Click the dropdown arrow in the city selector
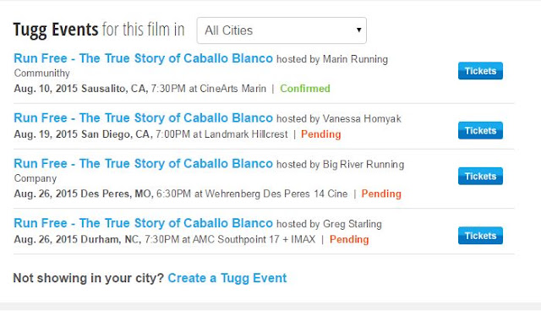The image size is (541, 311). click(358, 30)
